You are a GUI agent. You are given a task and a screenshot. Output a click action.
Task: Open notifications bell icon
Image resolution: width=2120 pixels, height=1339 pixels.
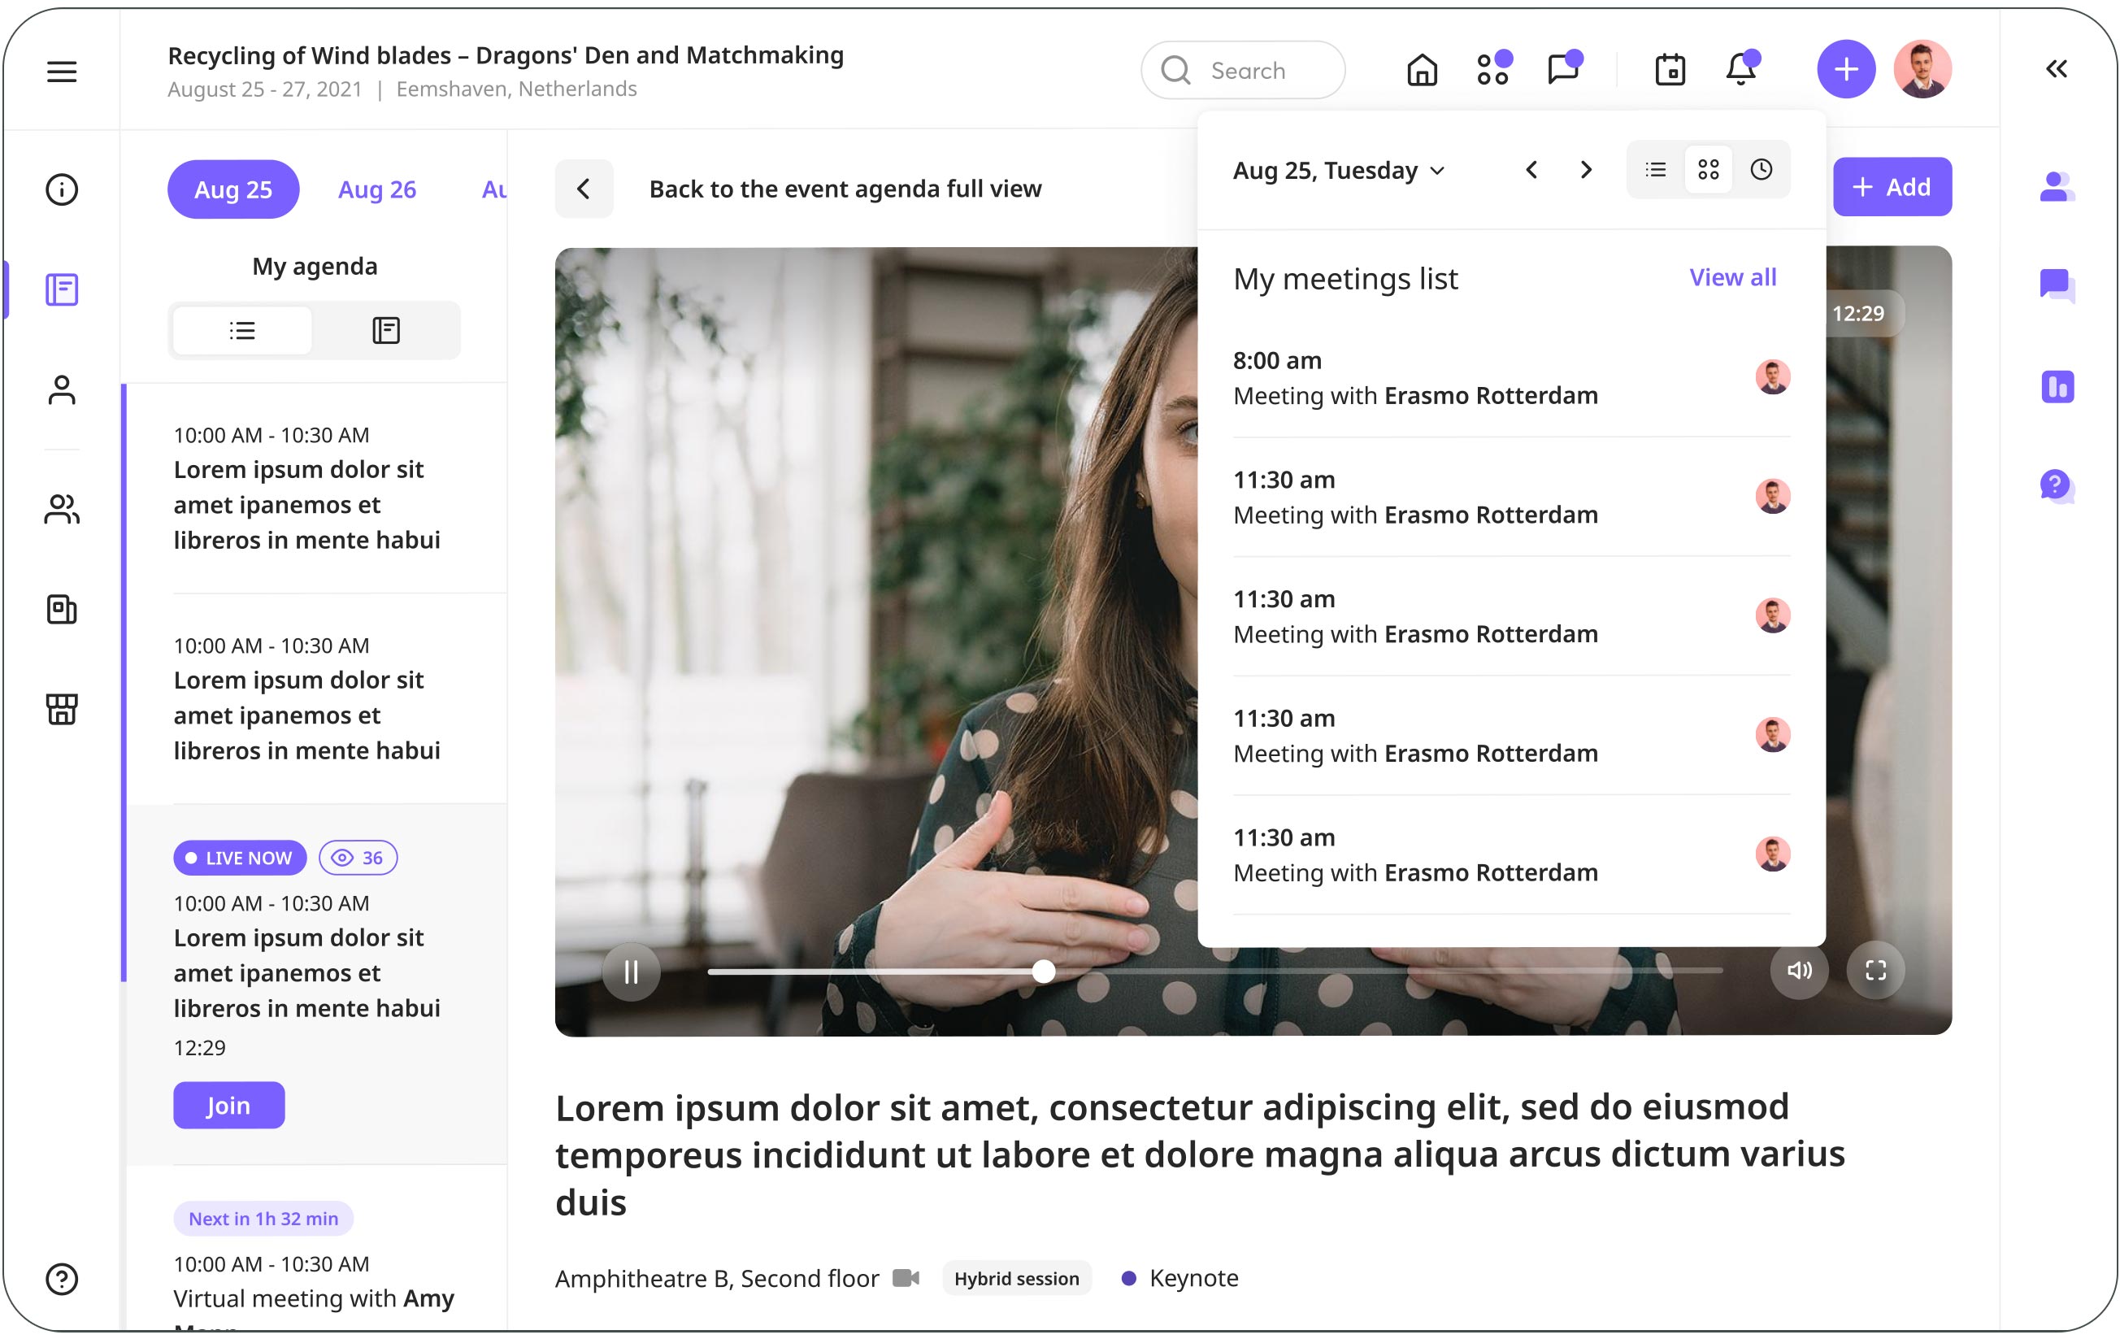1740,70
